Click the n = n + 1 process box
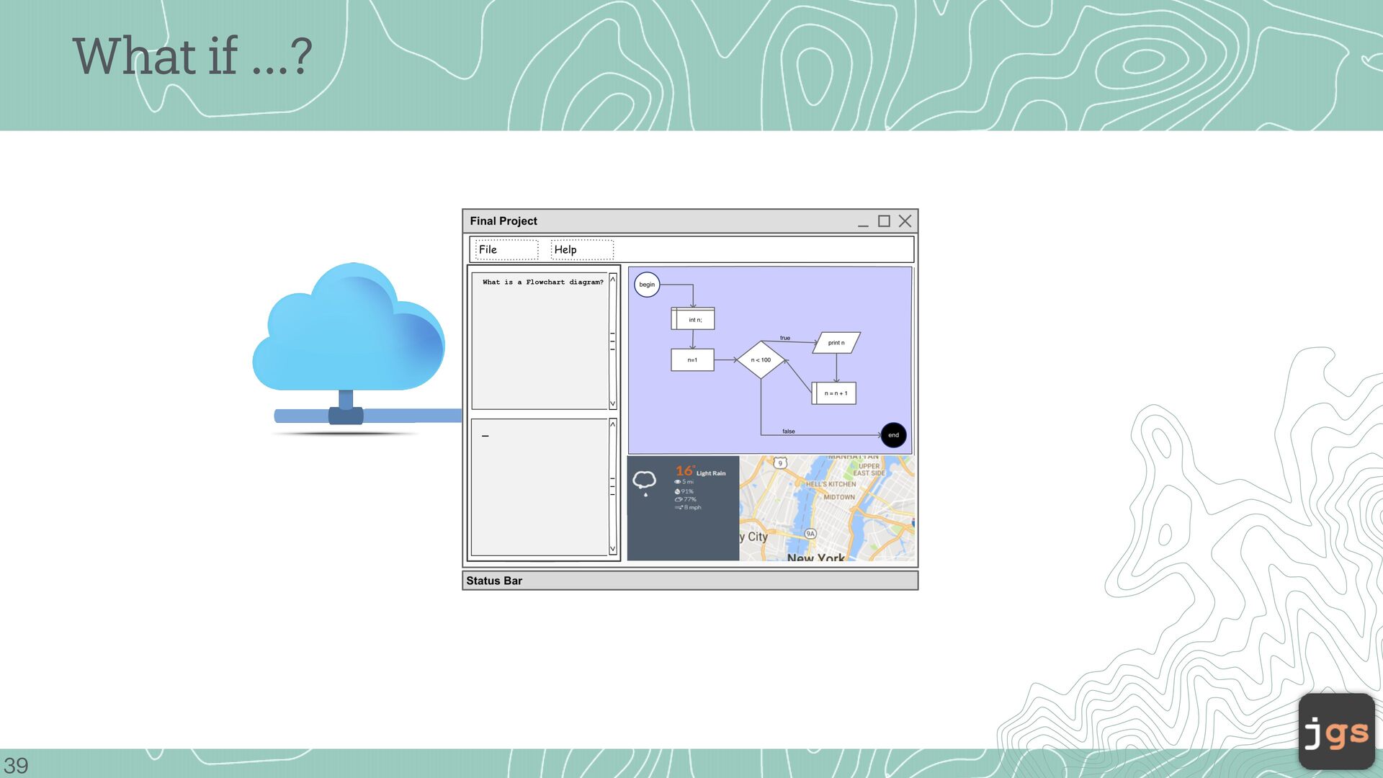This screenshot has height=778, width=1383. pos(835,393)
